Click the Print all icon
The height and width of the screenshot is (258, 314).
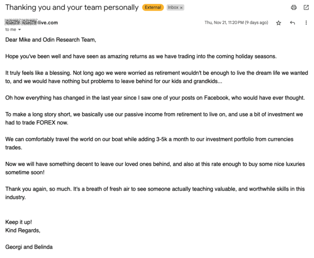(x=294, y=7)
